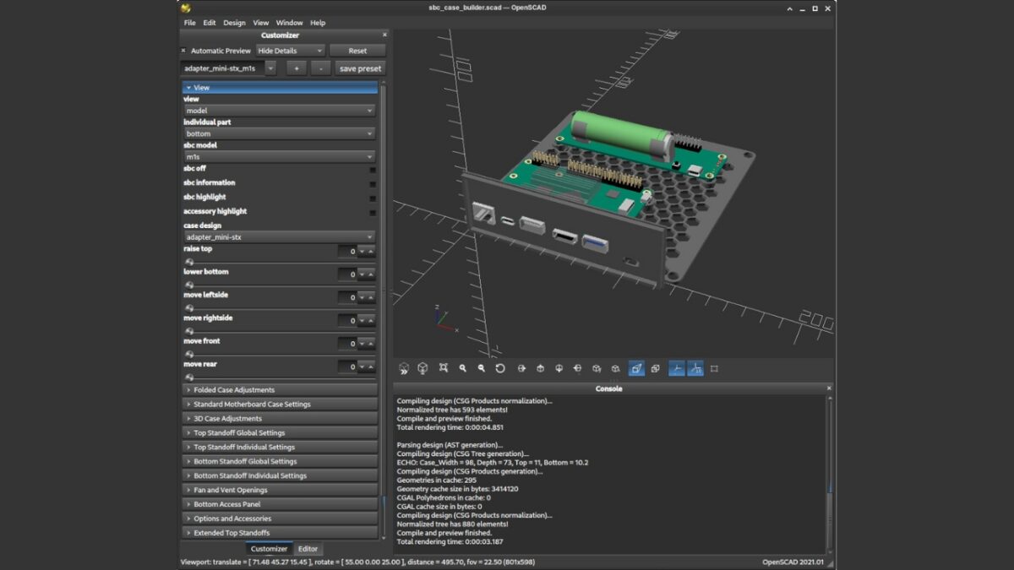
Task: Select the Zoom In tool in viewport toolbar
Action: 462,368
